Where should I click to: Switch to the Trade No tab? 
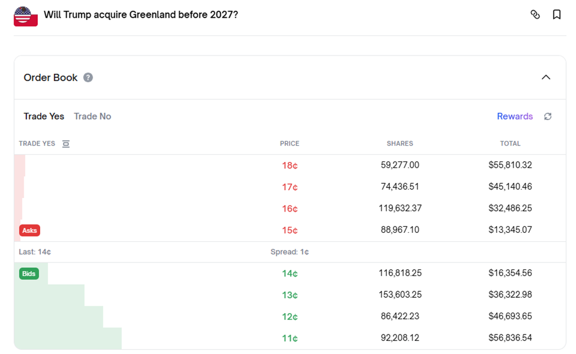93,116
